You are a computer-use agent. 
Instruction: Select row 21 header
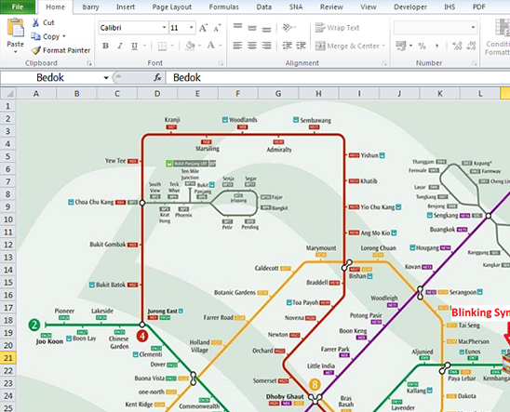pyautogui.click(x=8, y=358)
